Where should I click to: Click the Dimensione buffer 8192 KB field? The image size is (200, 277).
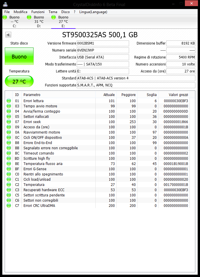point(181,43)
